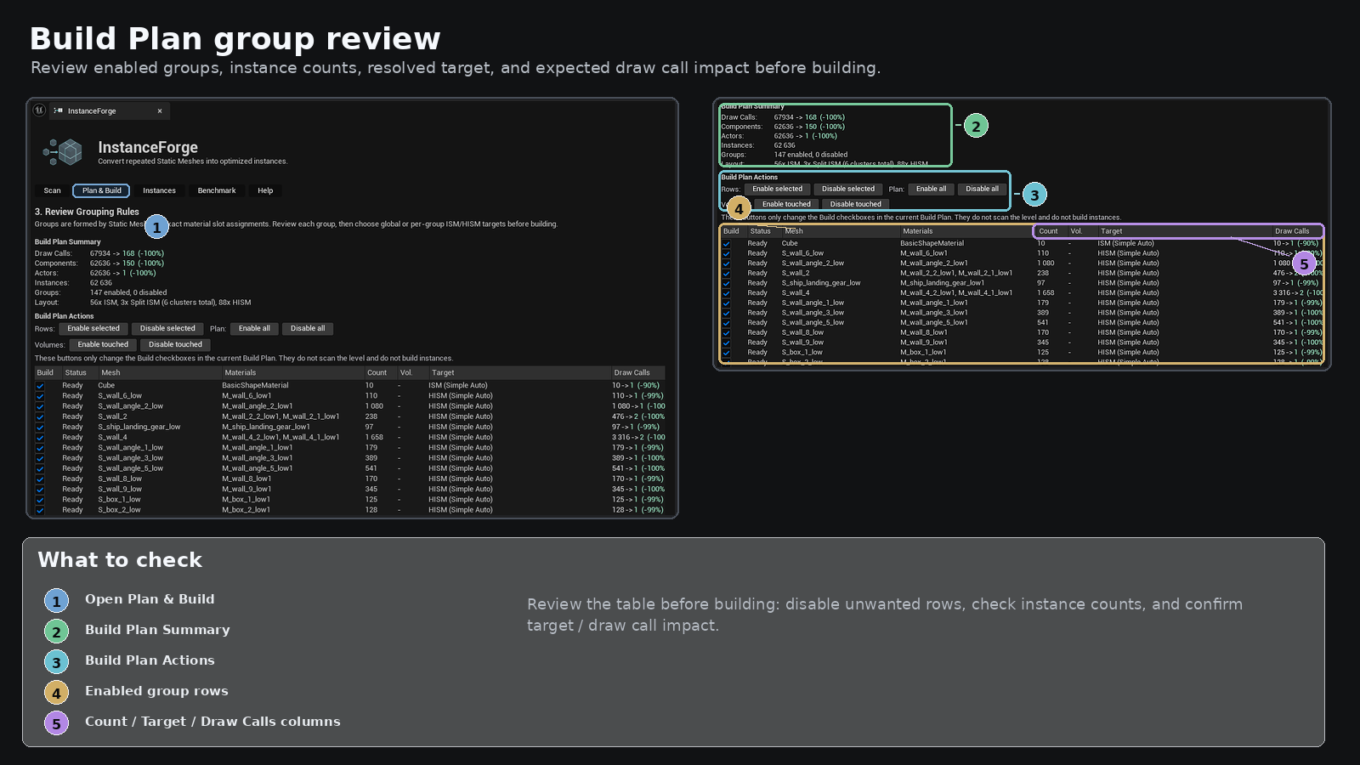Viewport: 1360px width, 765px height.
Task: Toggle Cube row checkbox in zoomed right panel
Action: [x=727, y=244]
